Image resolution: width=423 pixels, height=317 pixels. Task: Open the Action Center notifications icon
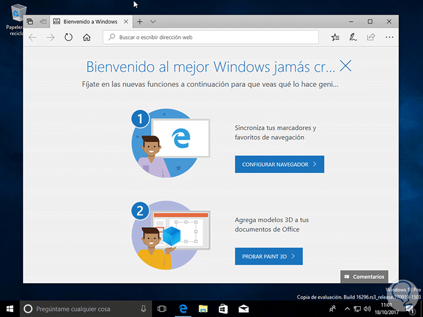pyautogui.click(x=410, y=309)
